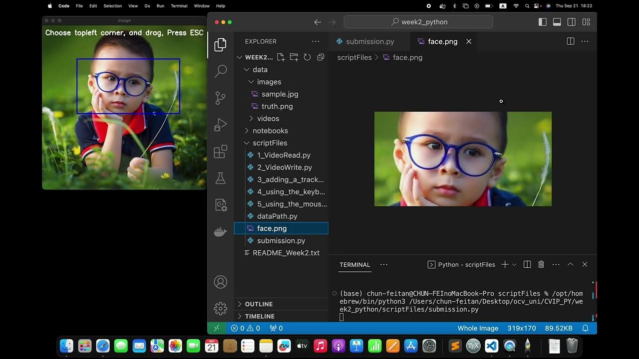639x359 pixels.
Task: Open the Go menu in menu bar
Action: tap(147, 6)
